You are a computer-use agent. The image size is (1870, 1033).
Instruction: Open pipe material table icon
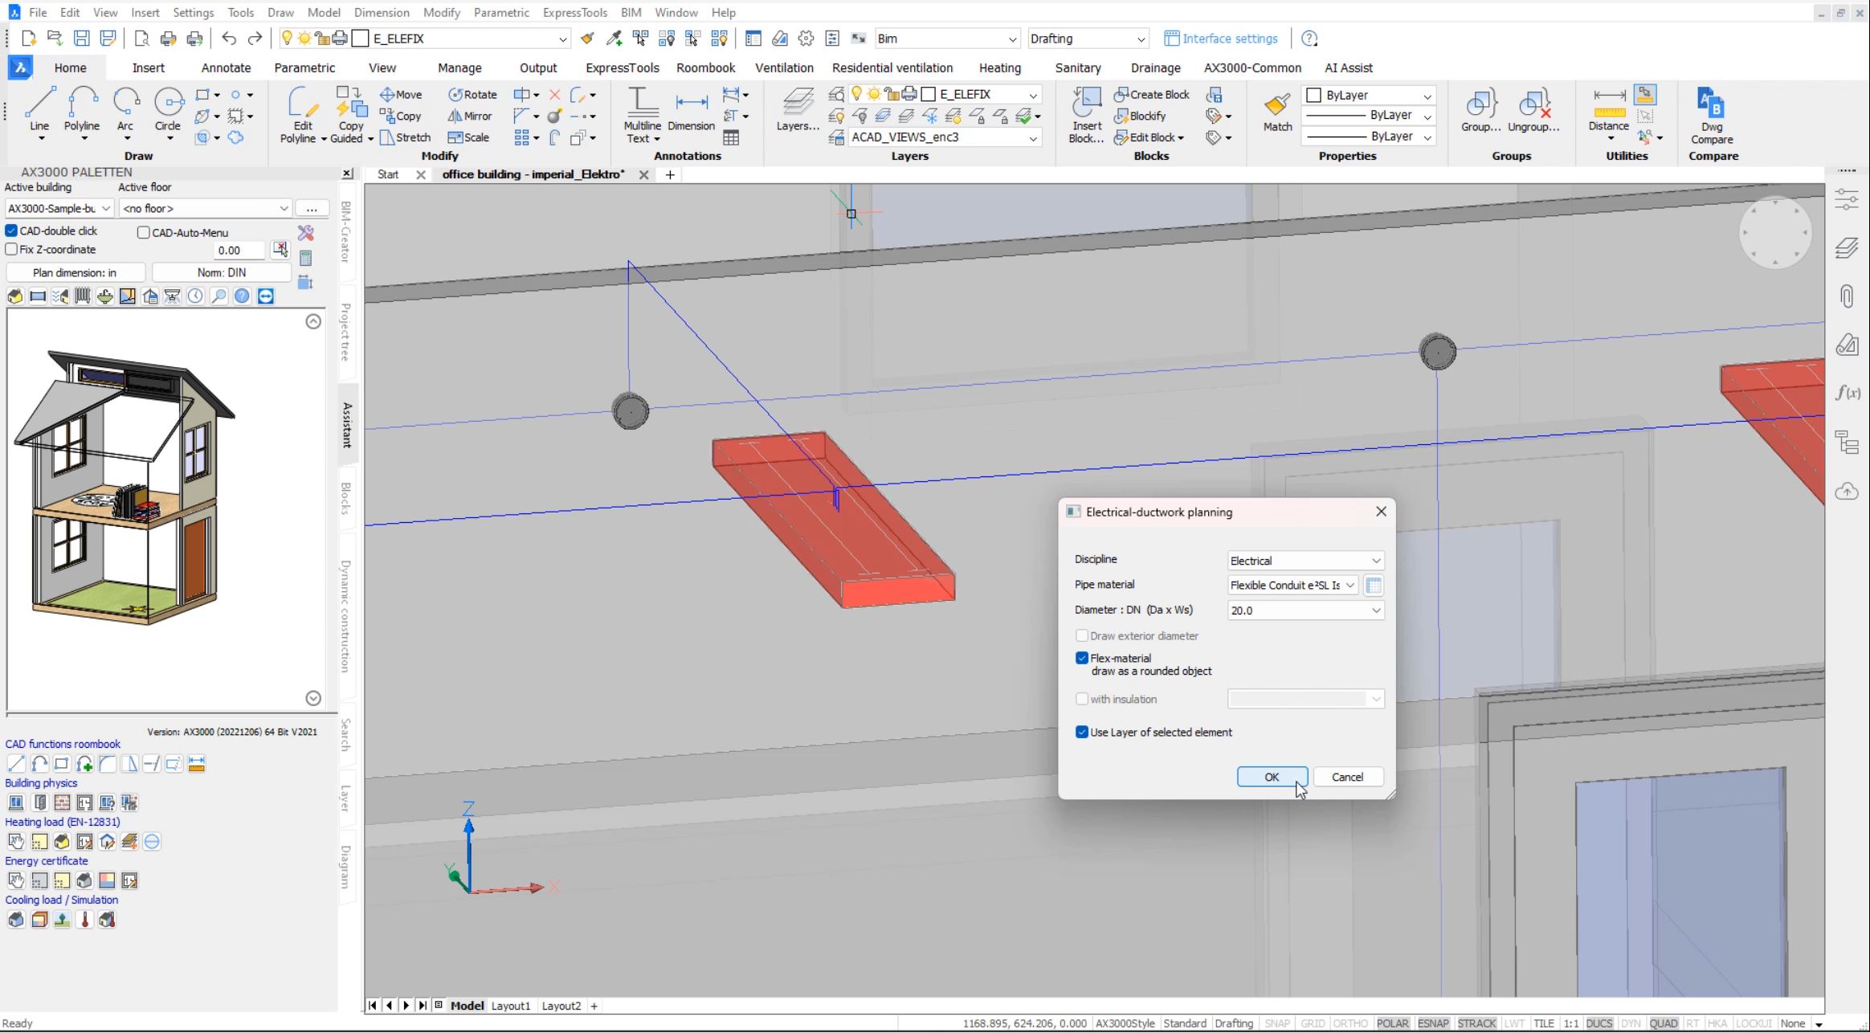[1373, 586]
